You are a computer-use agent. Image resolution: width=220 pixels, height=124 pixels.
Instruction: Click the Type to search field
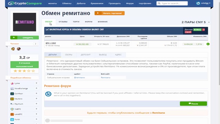[172, 3]
